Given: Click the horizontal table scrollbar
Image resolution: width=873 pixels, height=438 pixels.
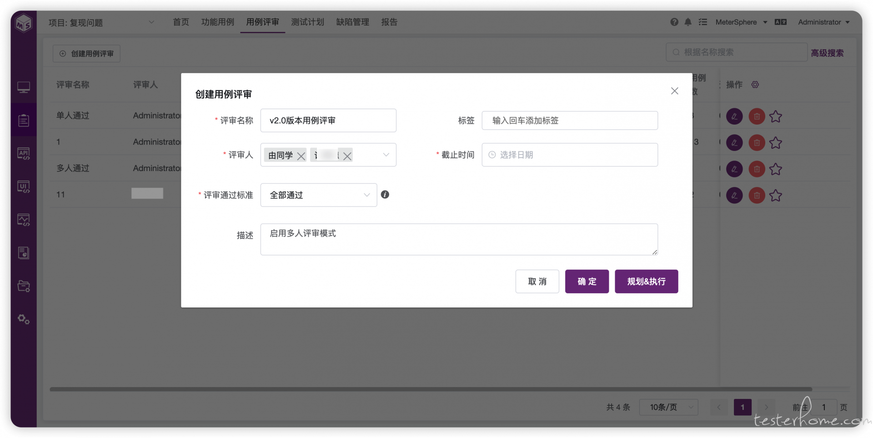Looking at the screenshot, I should (x=431, y=389).
